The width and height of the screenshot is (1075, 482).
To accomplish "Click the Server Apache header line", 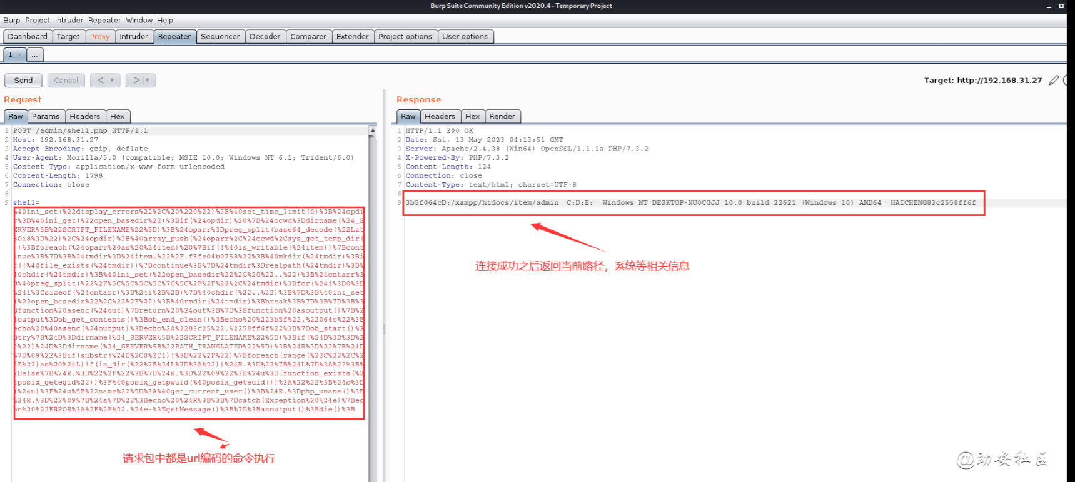I will (527, 149).
